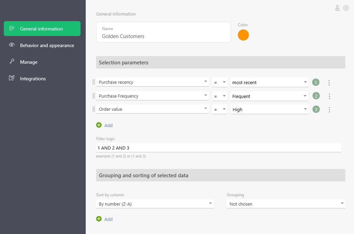This screenshot has height=234, width=354.
Task: Open more options for Order value row
Action: pos(329,110)
